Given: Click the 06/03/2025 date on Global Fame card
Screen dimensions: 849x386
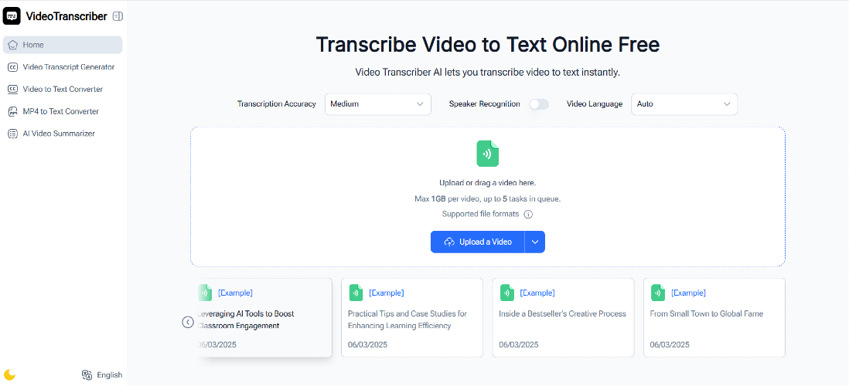Looking at the screenshot, I should pyautogui.click(x=670, y=344).
